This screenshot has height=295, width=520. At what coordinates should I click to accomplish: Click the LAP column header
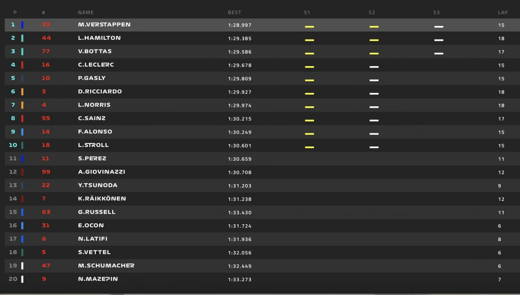[x=503, y=13]
